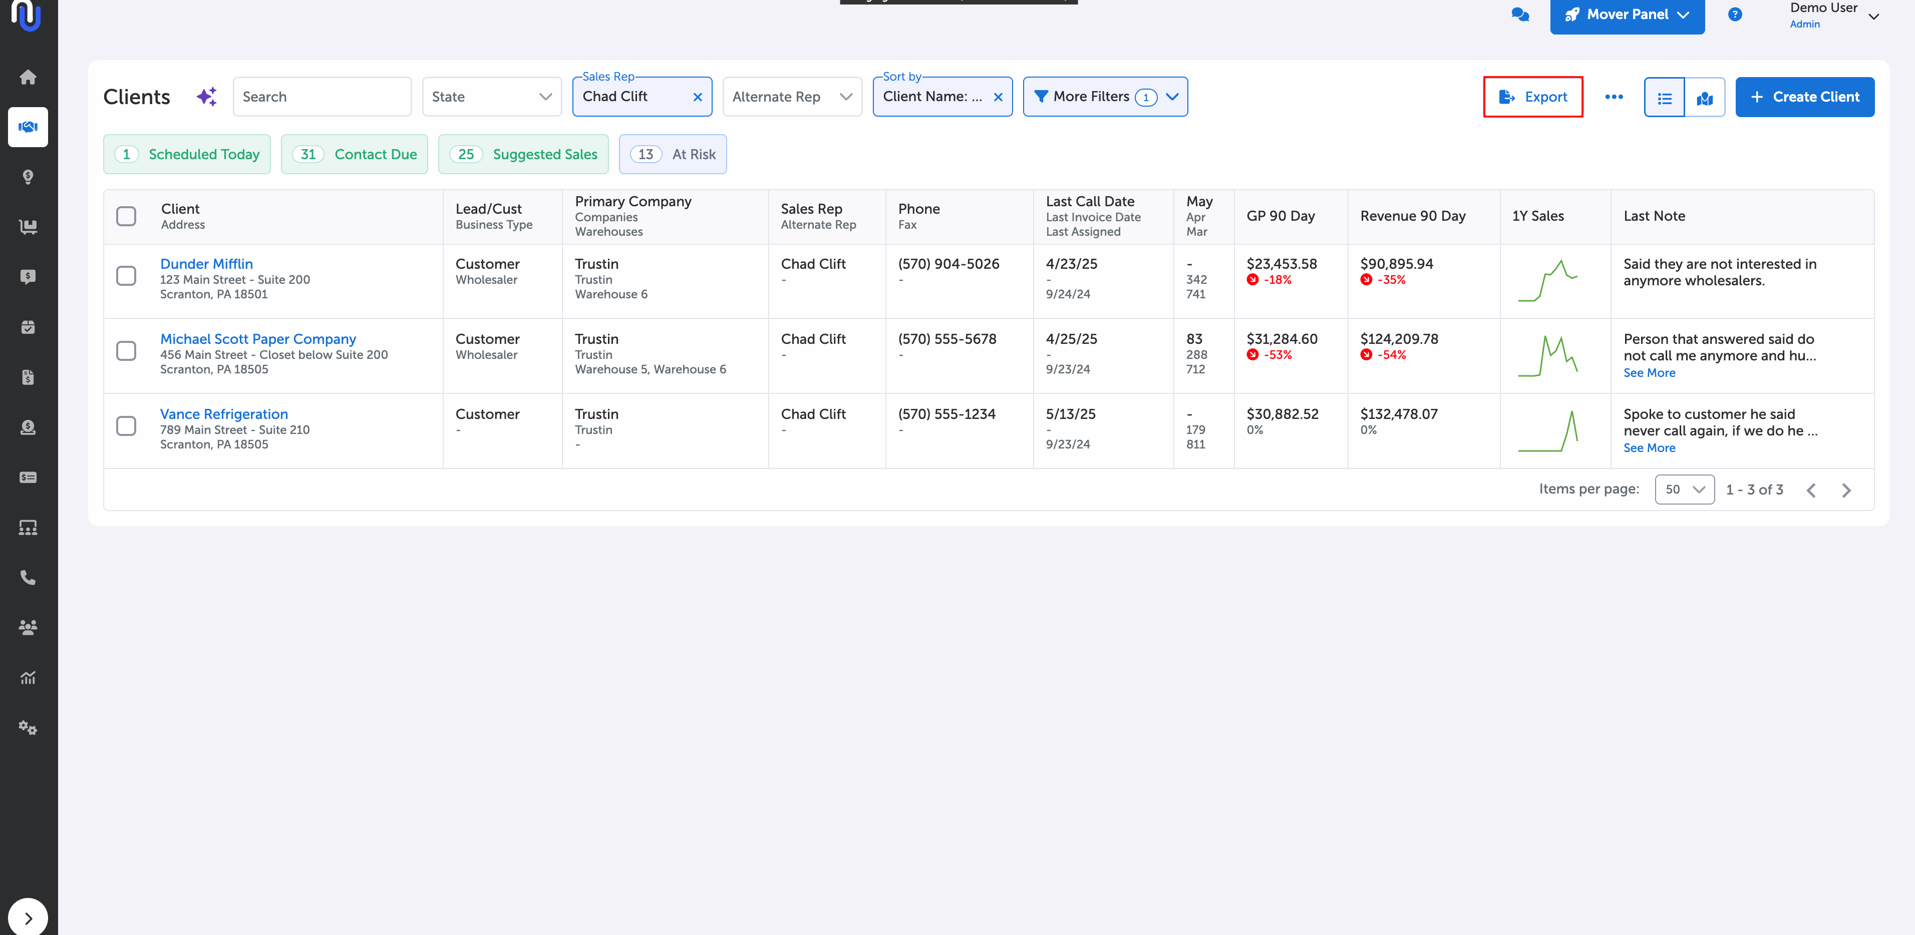Click the Export button
This screenshot has width=1915, height=935.
[x=1532, y=97]
